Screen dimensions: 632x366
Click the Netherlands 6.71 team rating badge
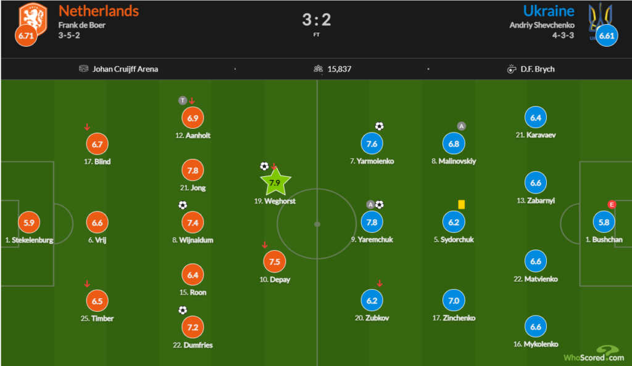click(26, 35)
